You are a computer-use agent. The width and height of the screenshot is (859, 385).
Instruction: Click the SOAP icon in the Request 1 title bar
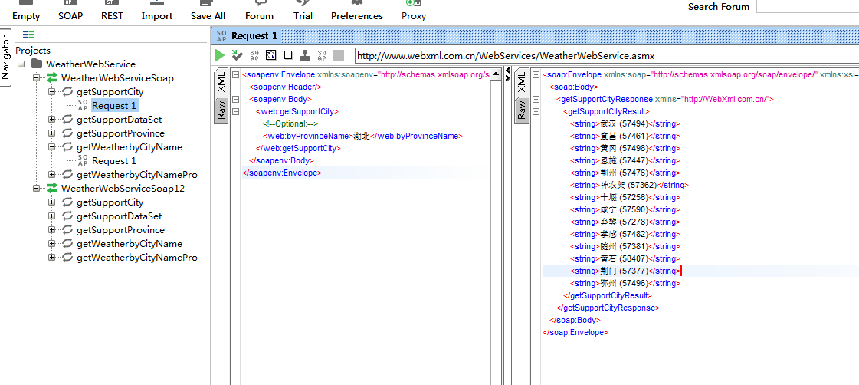(221, 36)
